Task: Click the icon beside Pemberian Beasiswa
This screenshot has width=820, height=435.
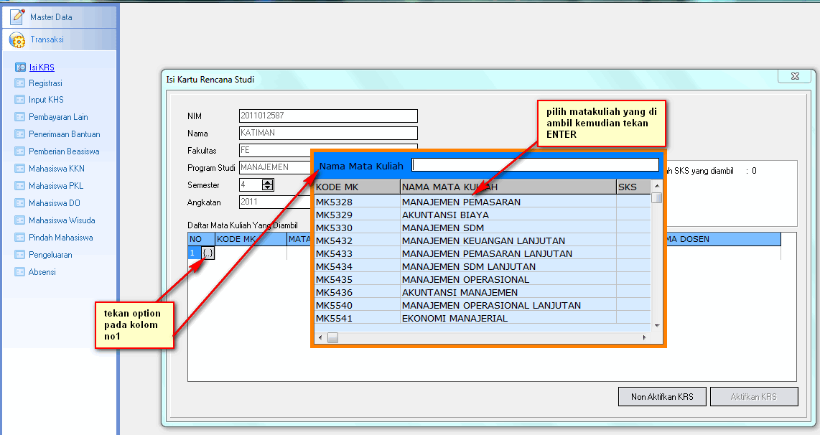Action: point(20,151)
